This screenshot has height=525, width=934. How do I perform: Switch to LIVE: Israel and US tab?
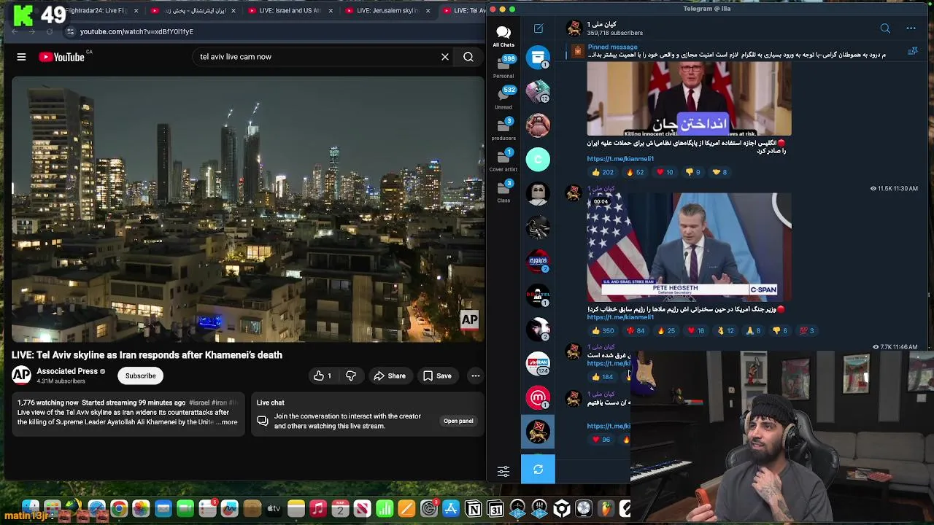coord(290,11)
